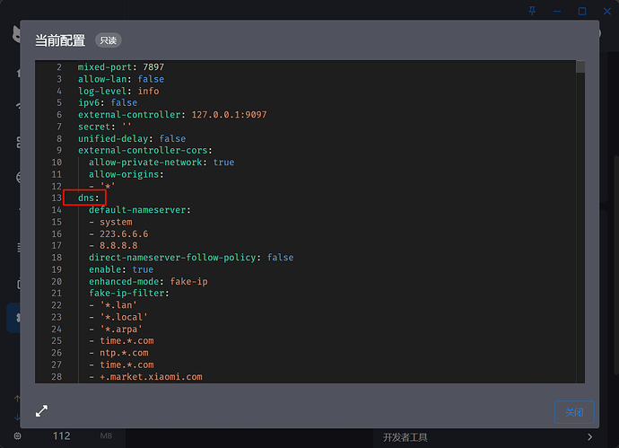This screenshot has height=448, width=619.
Task: Click the 只读 badge
Action: tap(109, 40)
